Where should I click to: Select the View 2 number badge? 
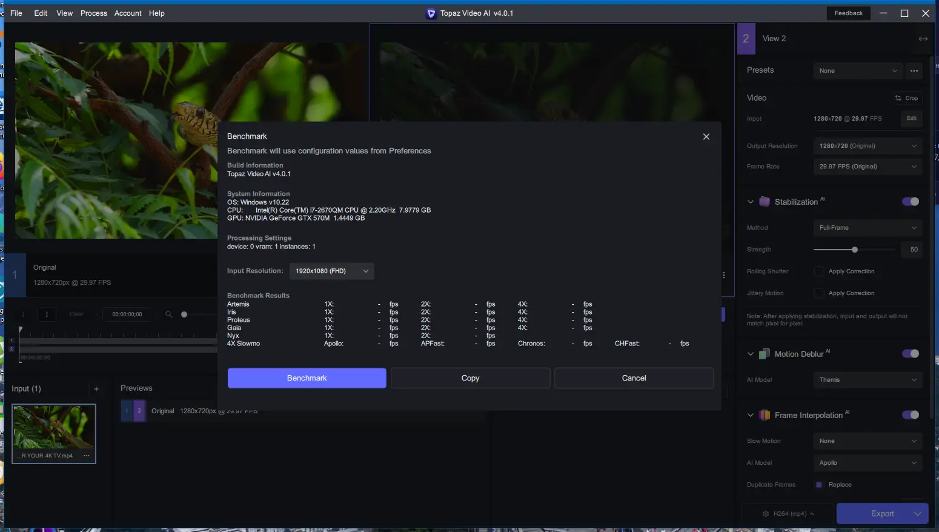(x=746, y=39)
